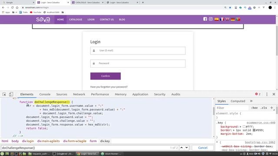Open the zoom magnifier icon in address bar

pos(225,8)
